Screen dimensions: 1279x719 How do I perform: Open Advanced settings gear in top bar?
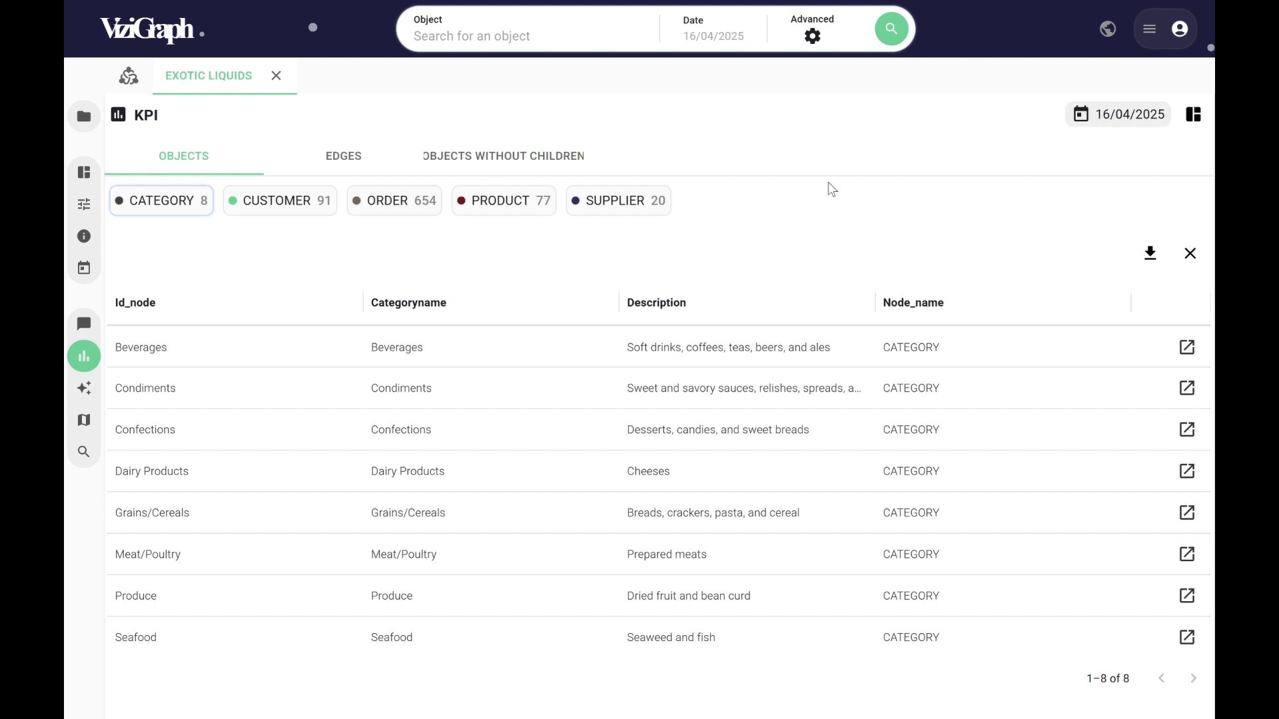(812, 36)
